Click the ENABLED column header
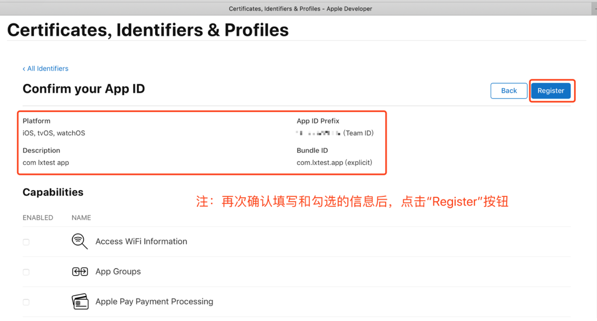Viewport: 597px width, 321px height. click(38, 218)
